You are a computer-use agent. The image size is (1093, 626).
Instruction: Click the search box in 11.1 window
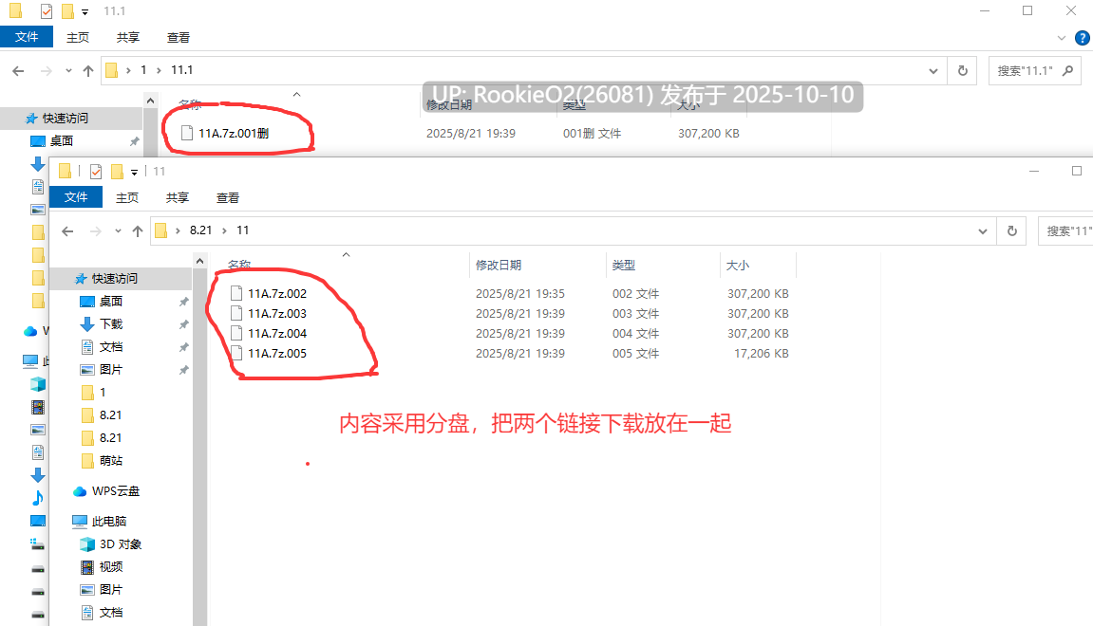pos(1035,71)
